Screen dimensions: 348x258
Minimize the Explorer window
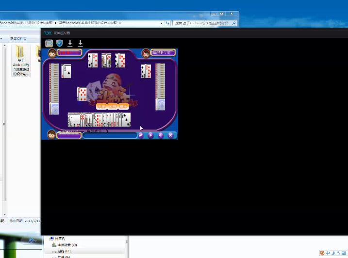click(x=214, y=14)
